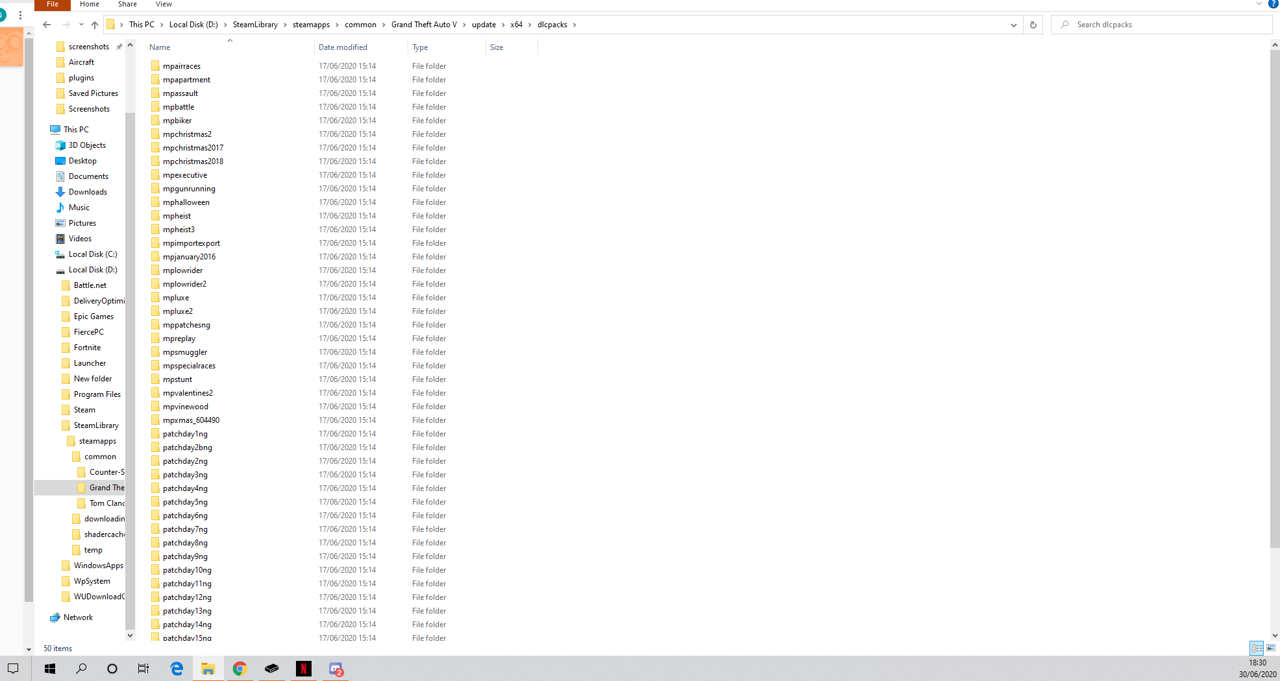Launch Microsoft Edge from taskbar
This screenshot has height=681, width=1280.
click(177, 669)
